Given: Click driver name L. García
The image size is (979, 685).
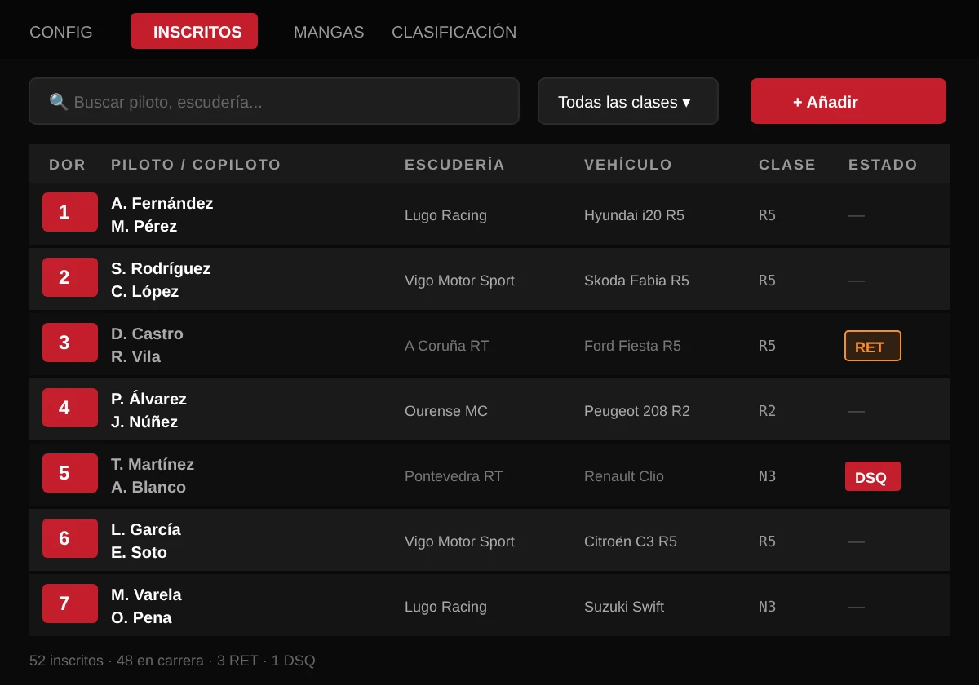Looking at the screenshot, I should click(146, 530).
